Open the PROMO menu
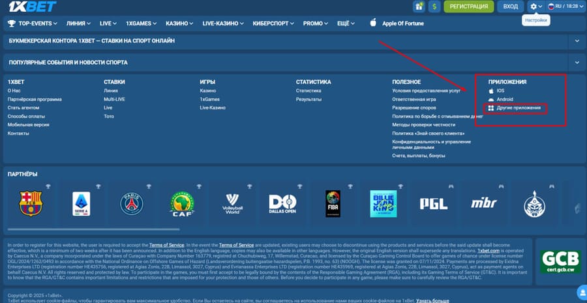Viewport: 587px width, 303px height. tap(316, 23)
